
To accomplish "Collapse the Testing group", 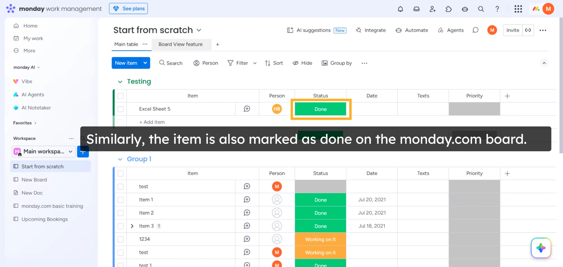I will 120,82.
